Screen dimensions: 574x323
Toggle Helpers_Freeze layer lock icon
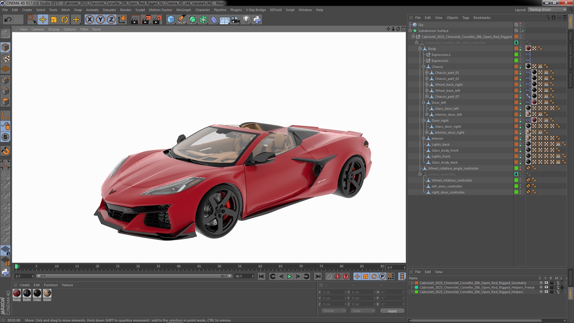562,287
